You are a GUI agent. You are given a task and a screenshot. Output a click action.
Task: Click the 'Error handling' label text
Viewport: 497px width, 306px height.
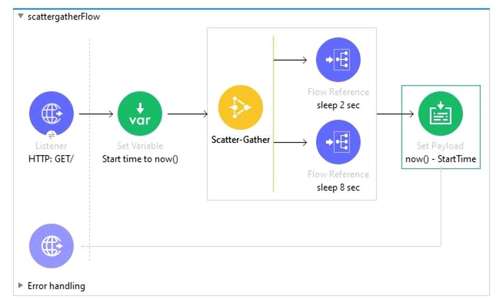[x=56, y=286]
